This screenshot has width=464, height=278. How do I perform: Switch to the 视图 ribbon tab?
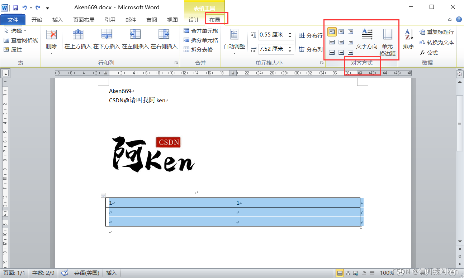pos(172,20)
